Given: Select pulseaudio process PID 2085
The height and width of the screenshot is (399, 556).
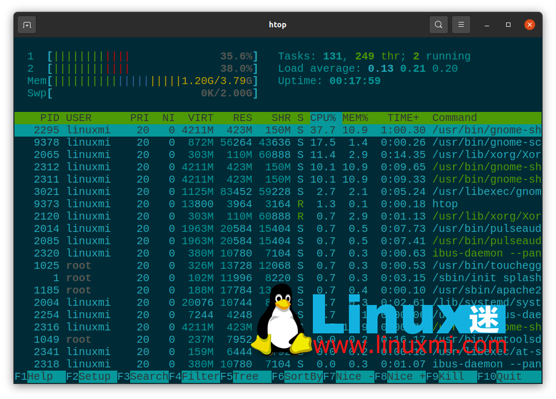Looking at the screenshot, I should pos(278,241).
